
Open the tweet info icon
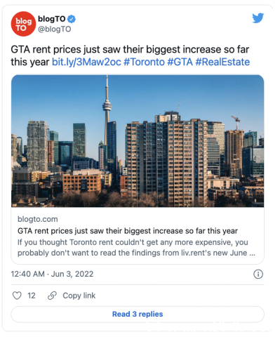(x=258, y=274)
